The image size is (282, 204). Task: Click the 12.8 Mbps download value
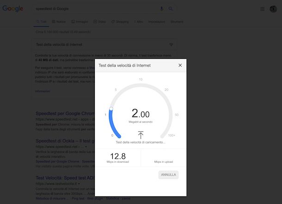point(118,156)
